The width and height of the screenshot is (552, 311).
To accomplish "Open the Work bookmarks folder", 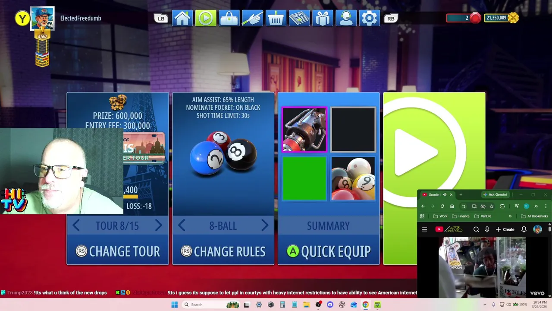I will click(440, 216).
